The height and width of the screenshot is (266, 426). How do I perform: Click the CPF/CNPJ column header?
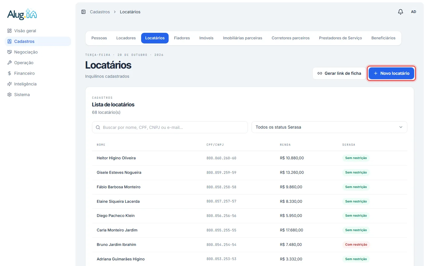coord(215,145)
